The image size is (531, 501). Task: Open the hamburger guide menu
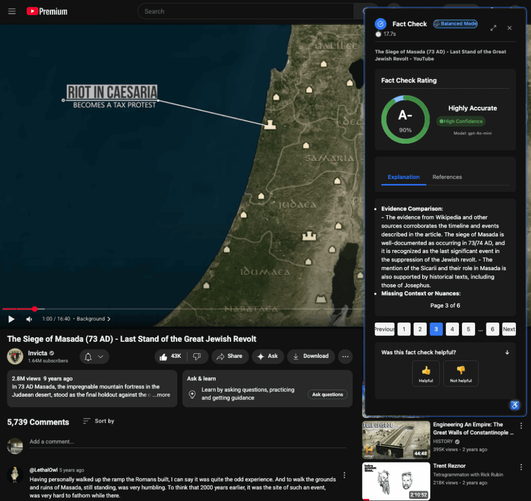click(x=12, y=11)
